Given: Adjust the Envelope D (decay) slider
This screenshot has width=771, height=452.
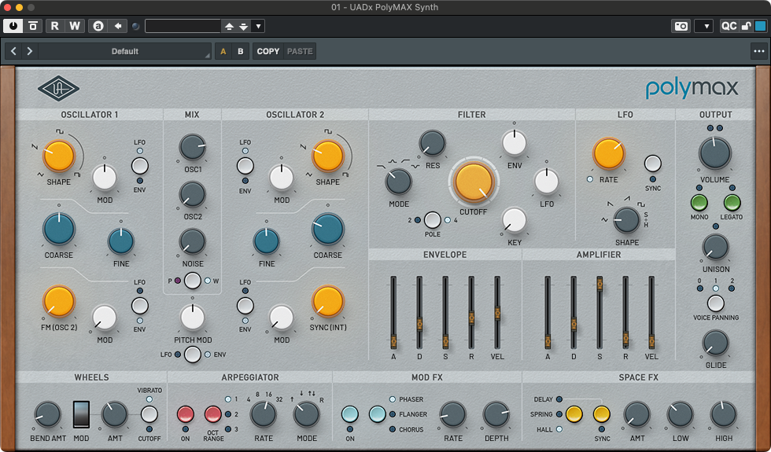Looking at the screenshot, I should tap(419, 324).
